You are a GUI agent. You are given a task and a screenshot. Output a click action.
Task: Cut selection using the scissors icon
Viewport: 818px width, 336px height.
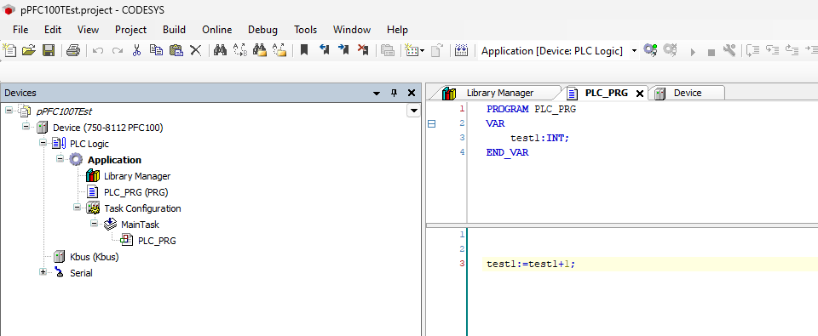[136, 50]
